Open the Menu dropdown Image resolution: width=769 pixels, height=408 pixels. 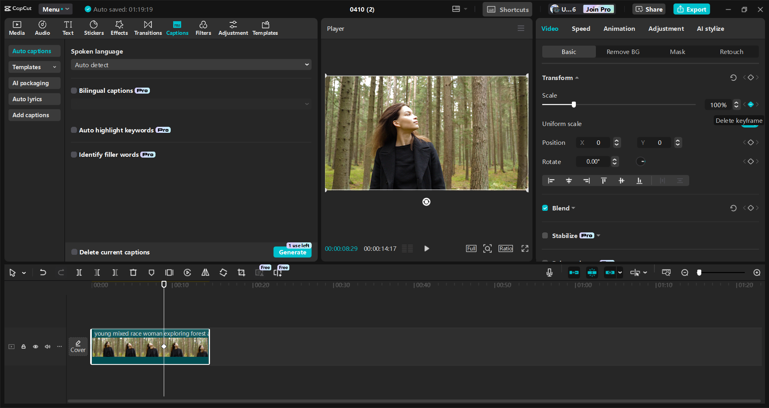coord(55,9)
